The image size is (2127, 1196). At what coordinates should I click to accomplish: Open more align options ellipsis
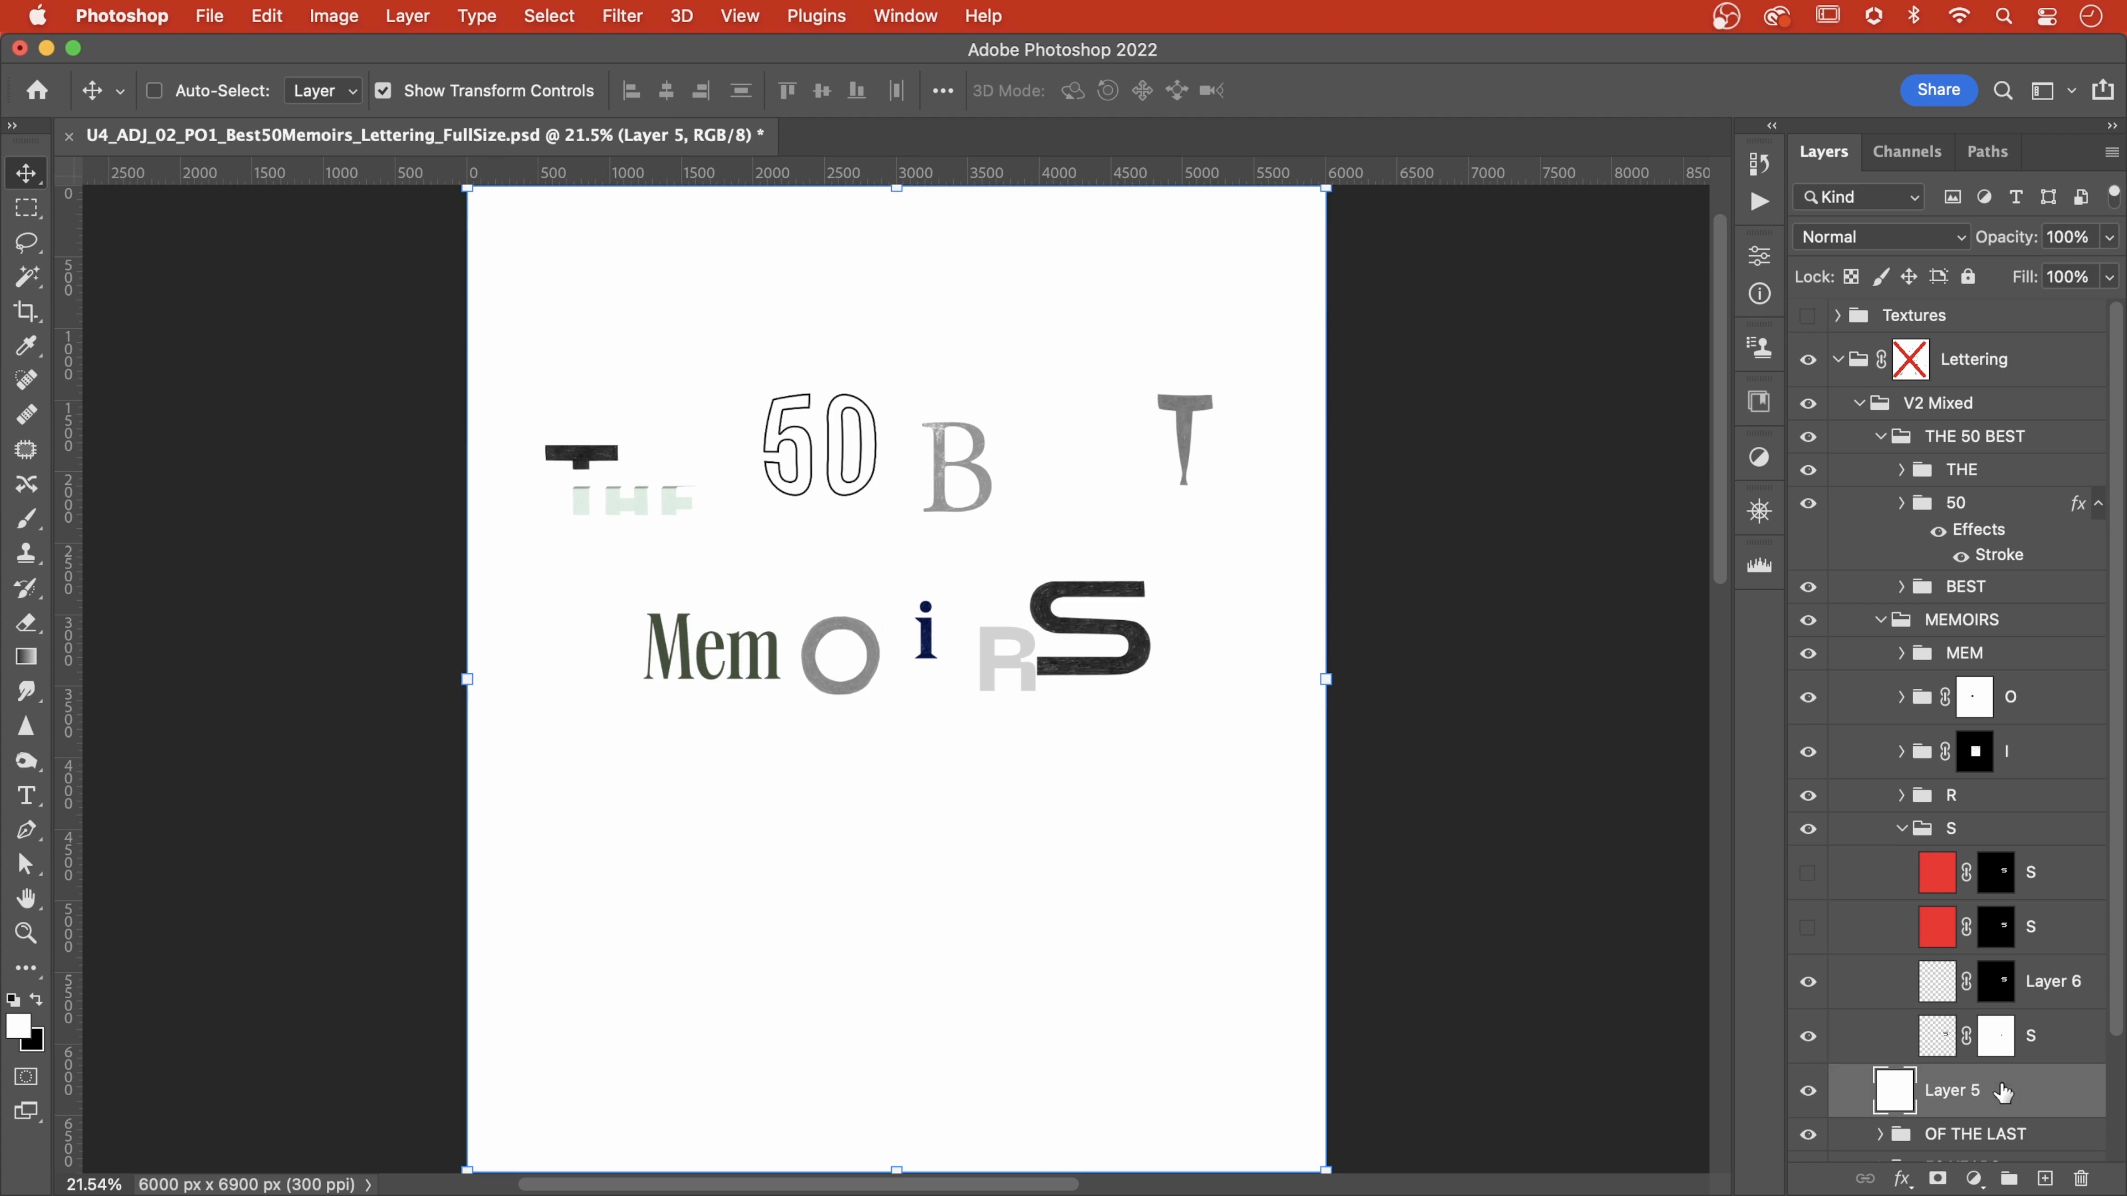[943, 91]
